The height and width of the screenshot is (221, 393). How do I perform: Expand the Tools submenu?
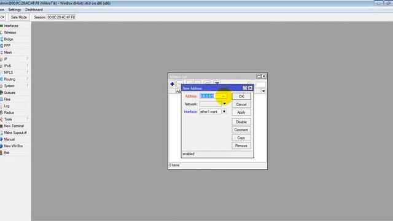tap(15, 119)
